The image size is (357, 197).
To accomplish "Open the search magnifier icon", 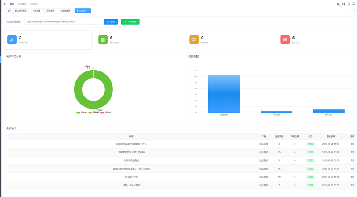I will 338,4.
